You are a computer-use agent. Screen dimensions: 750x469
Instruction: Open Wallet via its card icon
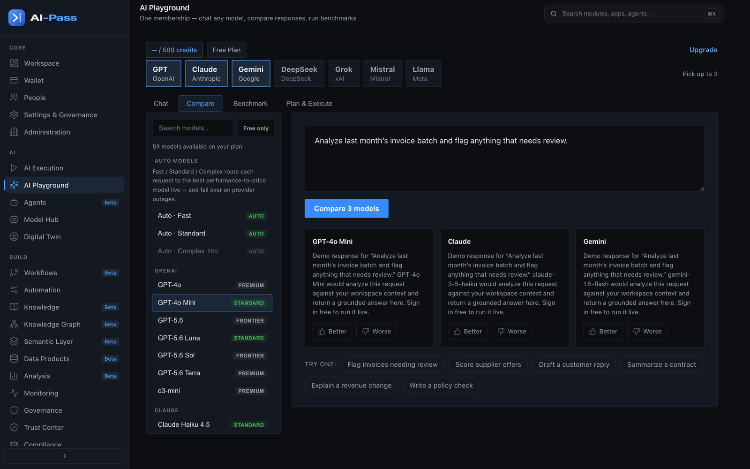pyautogui.click(x=14, y=81)
